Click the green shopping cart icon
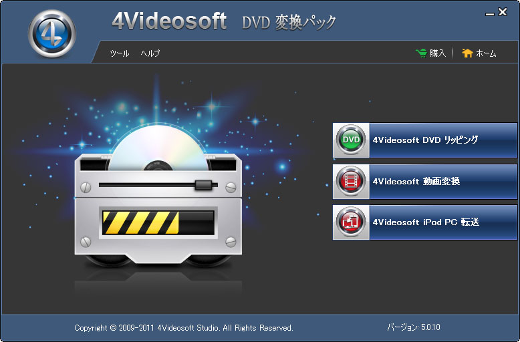Image resolution: width=520 pixels, height=342 pixels. 421,53
